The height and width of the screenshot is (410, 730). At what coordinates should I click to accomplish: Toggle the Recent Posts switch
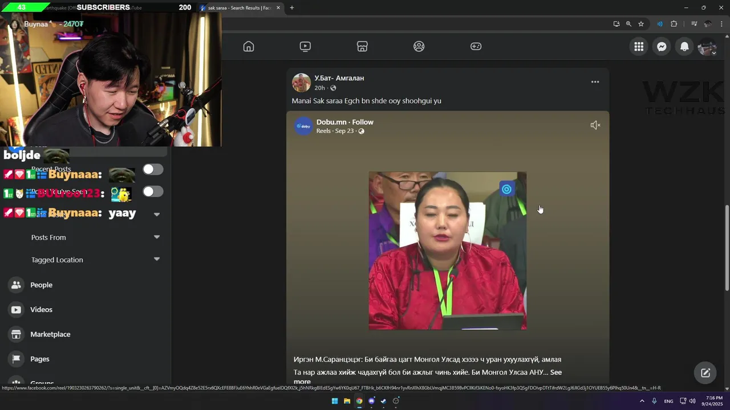153,169
